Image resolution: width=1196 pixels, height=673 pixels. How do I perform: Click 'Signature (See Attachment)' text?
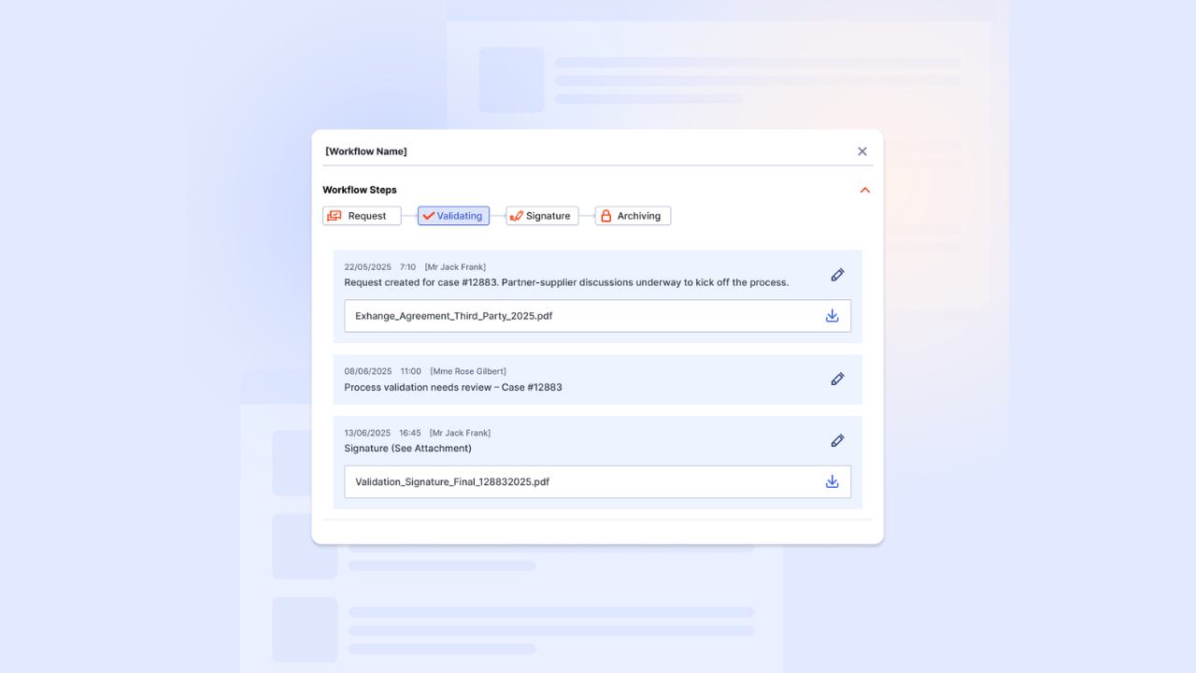pyautogui.click(x=407, y=449)
